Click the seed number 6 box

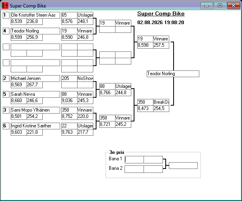[x=6, y=126]
